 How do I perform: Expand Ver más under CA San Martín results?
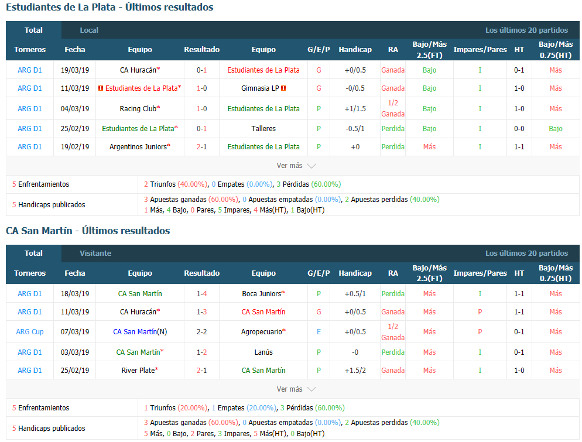coord(296,389)
